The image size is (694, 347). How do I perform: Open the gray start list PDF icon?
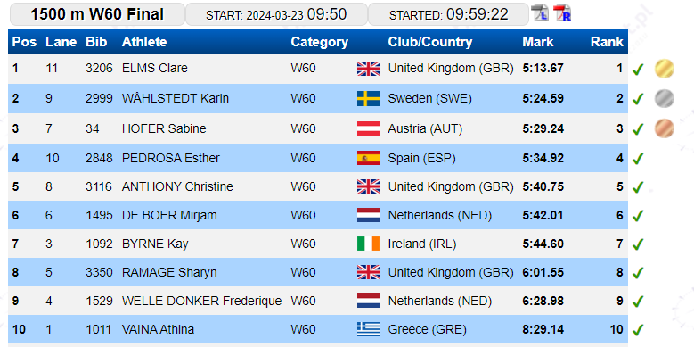[x=540, y=12]
